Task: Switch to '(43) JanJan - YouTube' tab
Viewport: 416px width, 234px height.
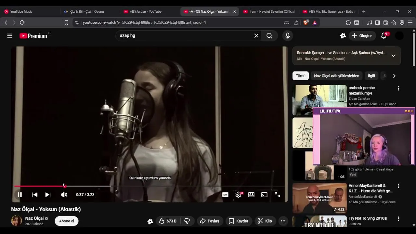Action: pos(150,11)
